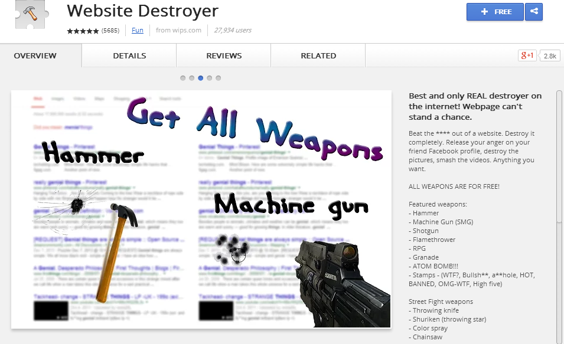This screenshot has width=564, height=344.
Task: Click the '- Shuriken (throwing star)' entry
Action: [448, 319]
